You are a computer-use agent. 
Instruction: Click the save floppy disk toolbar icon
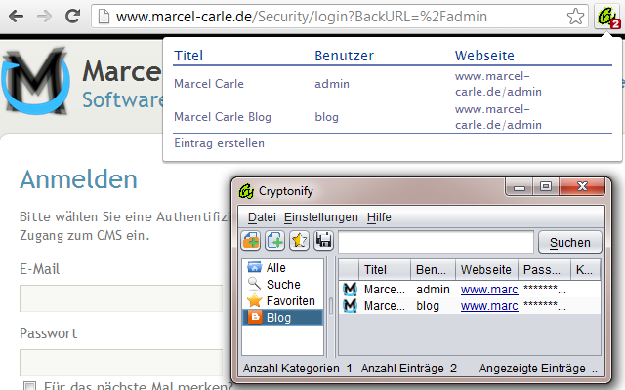(x=323, y=241)
